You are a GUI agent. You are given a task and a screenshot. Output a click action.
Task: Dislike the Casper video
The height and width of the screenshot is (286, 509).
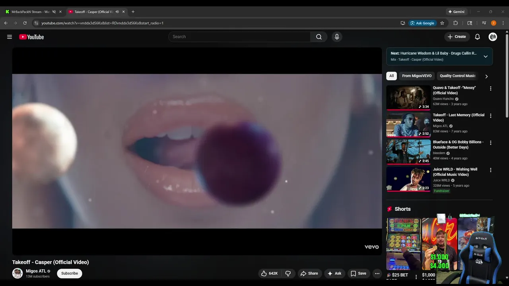tap(288, 273)
